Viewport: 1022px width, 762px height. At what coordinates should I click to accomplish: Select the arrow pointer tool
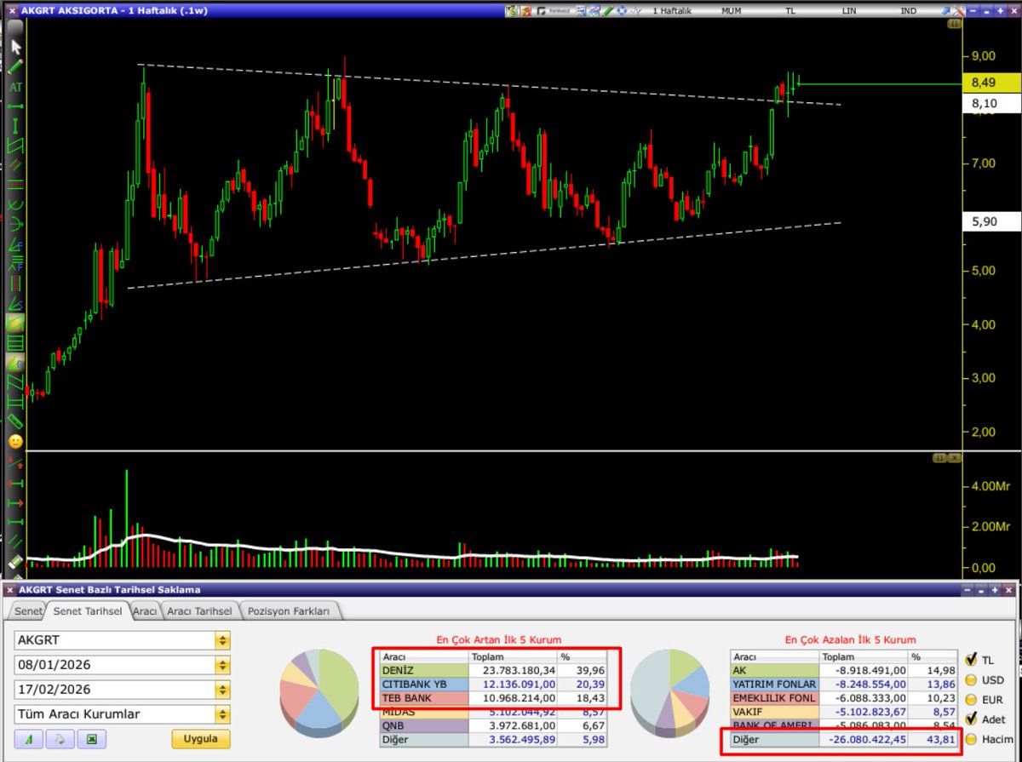click(16, 46)
